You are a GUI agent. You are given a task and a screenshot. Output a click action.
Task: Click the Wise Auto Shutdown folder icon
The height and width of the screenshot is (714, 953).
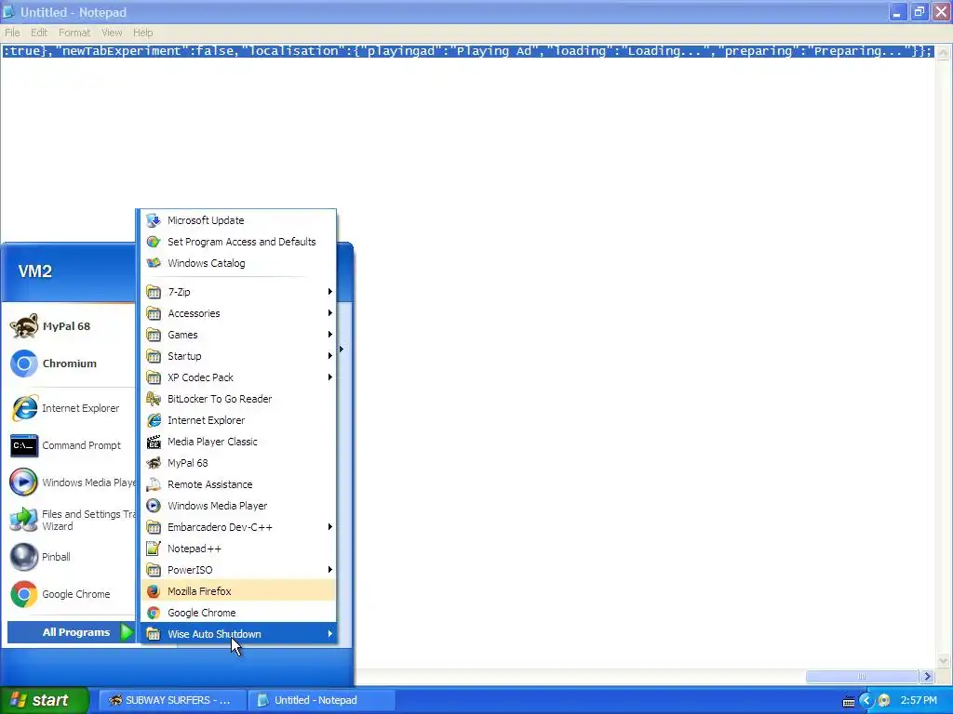pyautogui.click(x=154, y=634)
